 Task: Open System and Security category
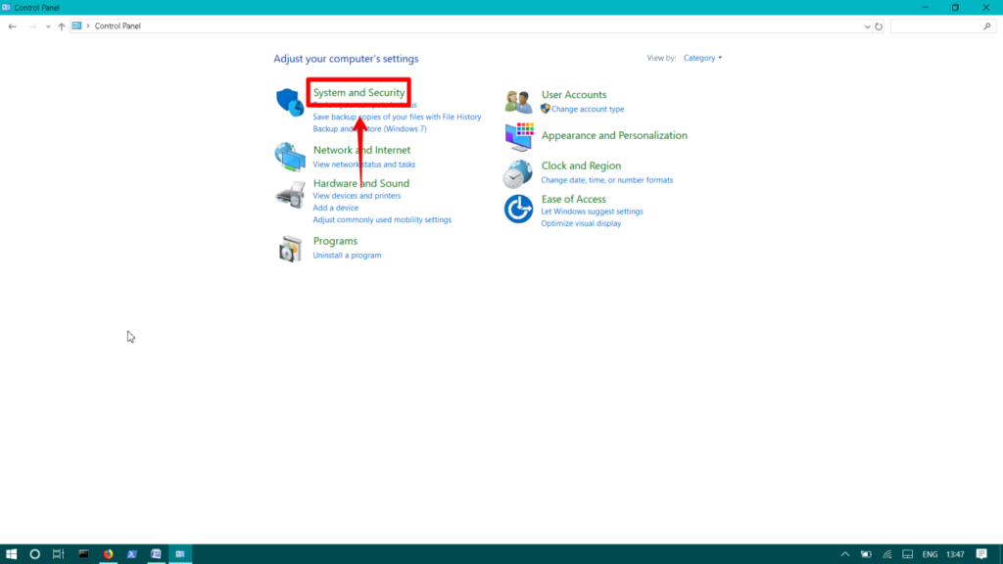[x=358, y=93]
